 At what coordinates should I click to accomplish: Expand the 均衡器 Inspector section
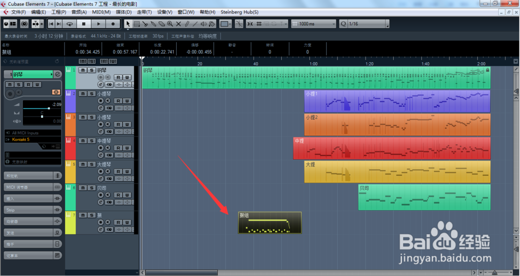[32, 221]
